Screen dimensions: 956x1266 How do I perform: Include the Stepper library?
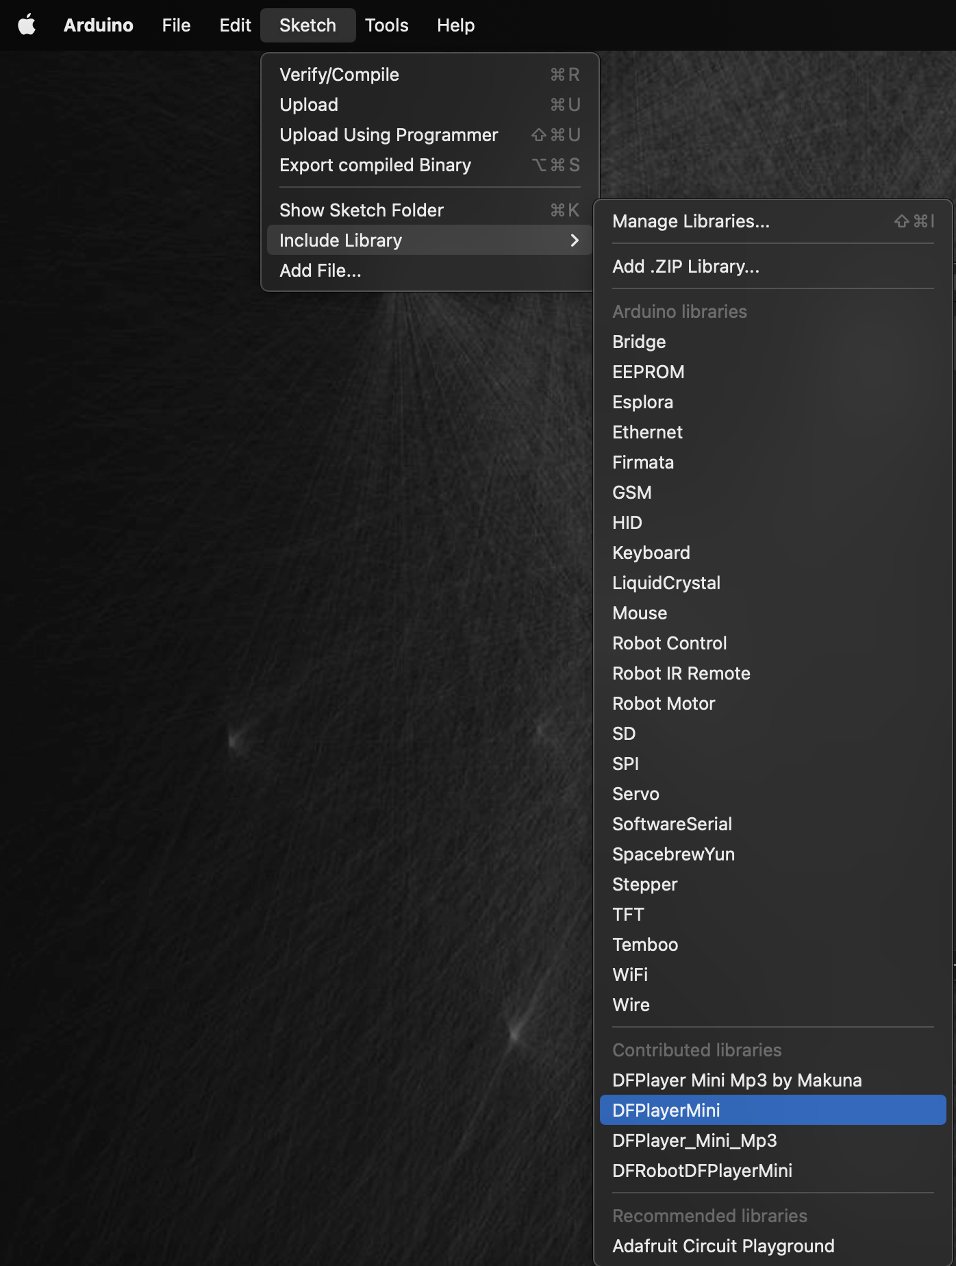[x=772, y=884]
